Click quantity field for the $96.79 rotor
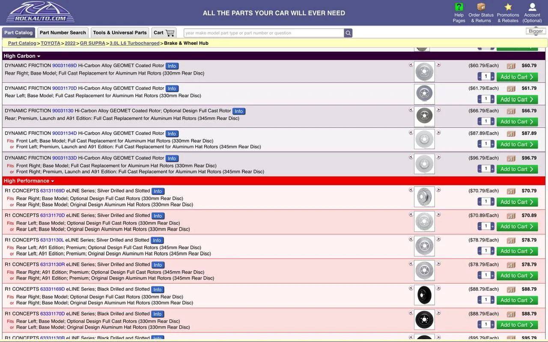Viewport: 548px width, 342px height. pos(486,169)
